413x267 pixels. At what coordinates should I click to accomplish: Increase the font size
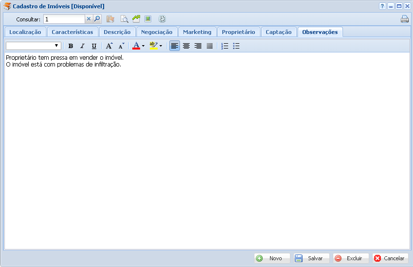point(109,46)
